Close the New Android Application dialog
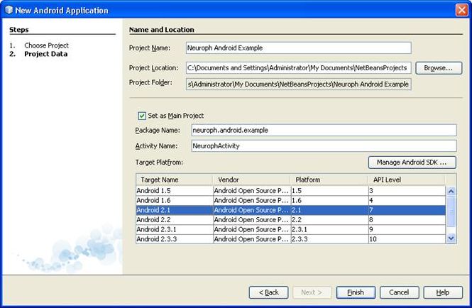Viewport: 472px width, 308px height. click(461, 10)
